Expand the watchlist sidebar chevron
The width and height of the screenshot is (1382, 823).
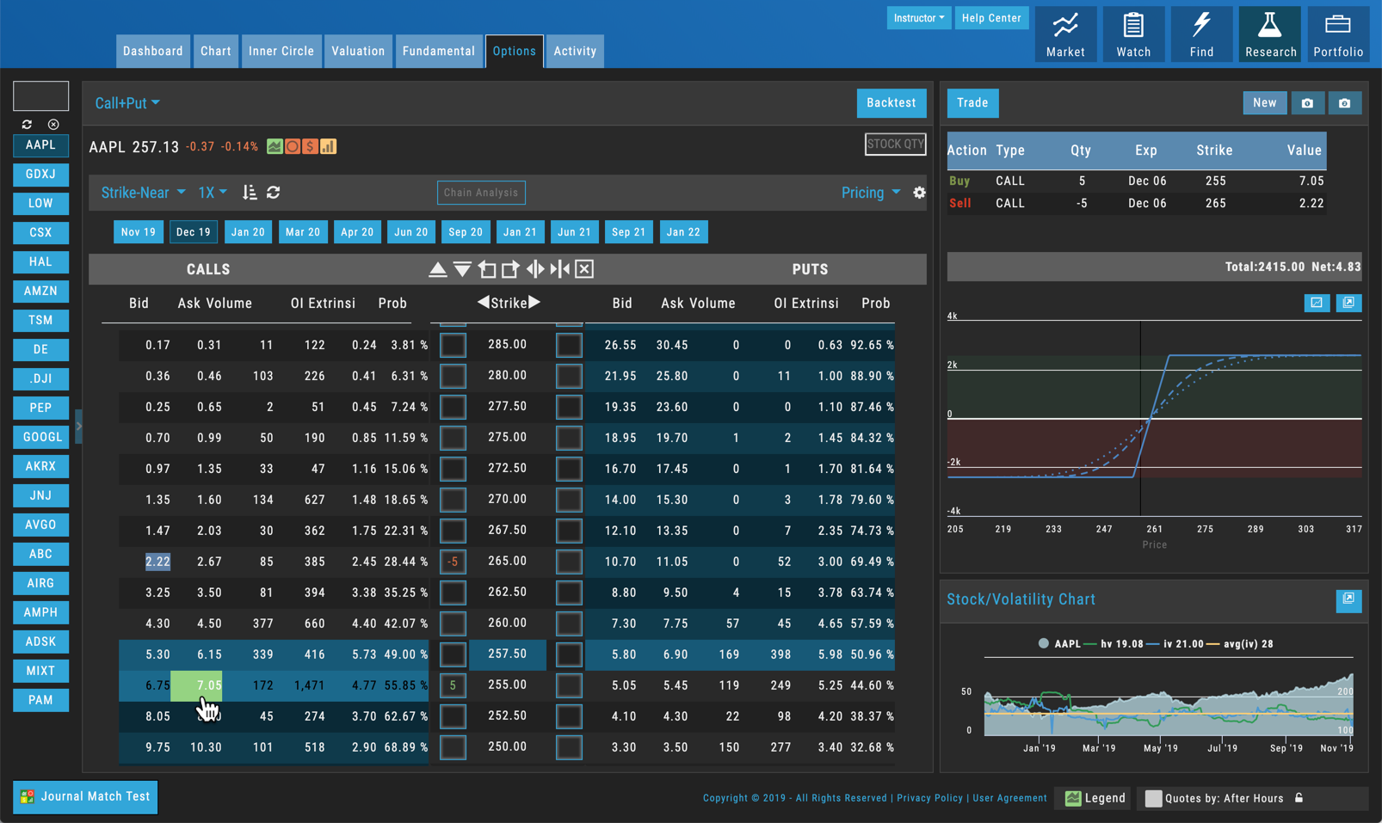click(79, 426)
